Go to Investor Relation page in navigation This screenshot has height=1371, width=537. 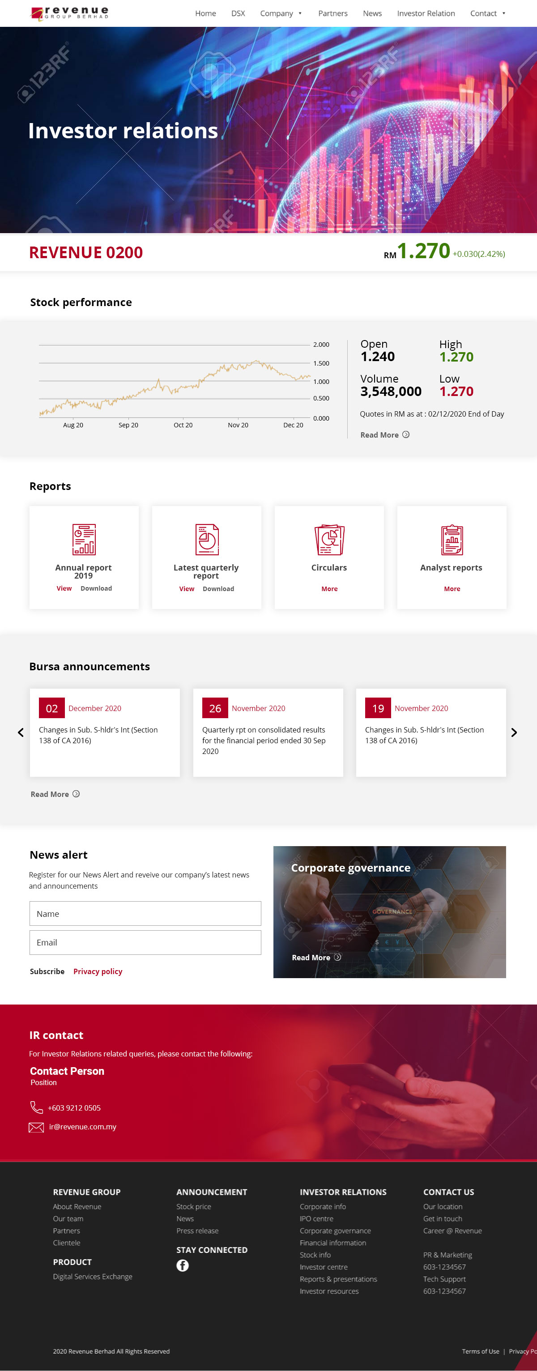click(426, 13)
